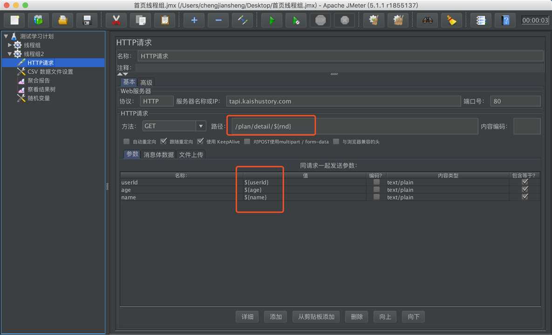Click the Cut scissors icon
This screenshot has height=335, width=552.
116,20
